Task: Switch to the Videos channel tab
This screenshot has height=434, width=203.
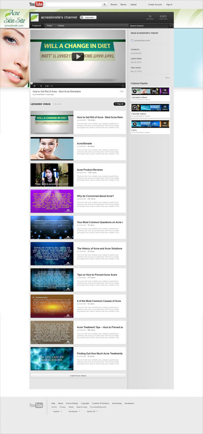Action: (61, 26)
